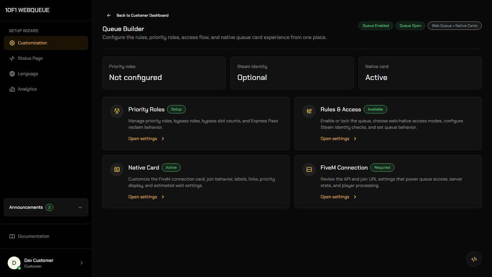Viewport: 492px width, 277px height.
Task: Click the Native card Active summary card
Action: pos(420,73)
